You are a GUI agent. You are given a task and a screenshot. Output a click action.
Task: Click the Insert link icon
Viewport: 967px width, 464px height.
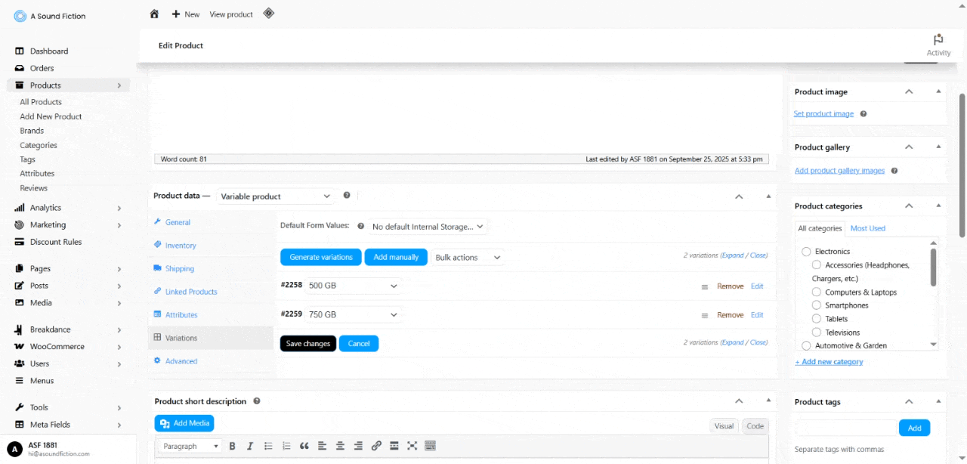coord(376,446)
